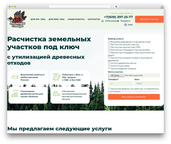Check Лесопожарная опашка
The height and width of the screenshot is (144, 171).
[109, 68]
